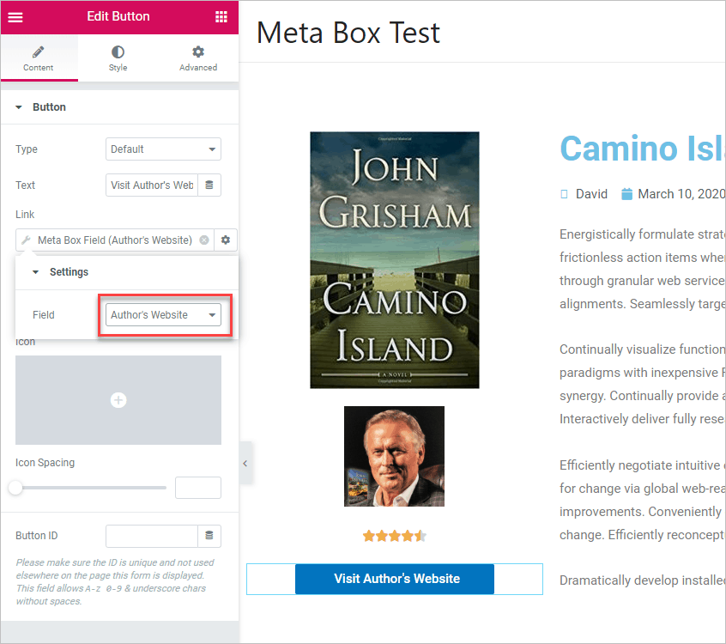
Task: Switch to the Style tab
Action: click(x=118, y=58)
